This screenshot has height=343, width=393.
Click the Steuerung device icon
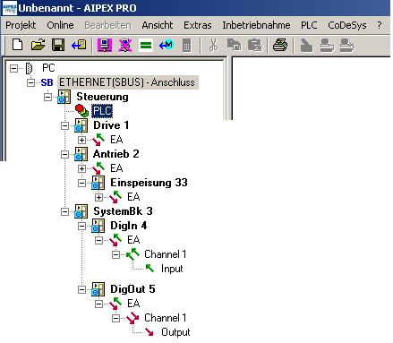click(x=64, y=97)
